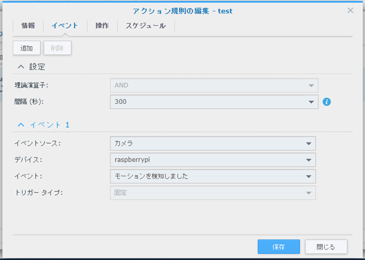This screenshot has width=365, height=260.
Task: Switch to the 情報 tab
Action: (x=28, y=26)
